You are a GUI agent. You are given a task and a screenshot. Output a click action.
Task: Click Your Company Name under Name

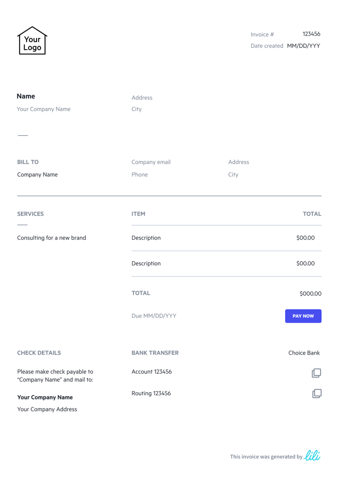pyautogui.click(x=44, y=109)
